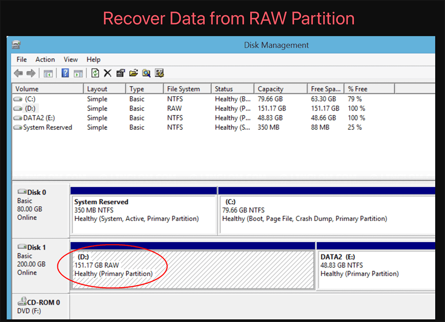Select the (C:) volume row name
This screenshot has height=322, width=445.
[30, 99]
